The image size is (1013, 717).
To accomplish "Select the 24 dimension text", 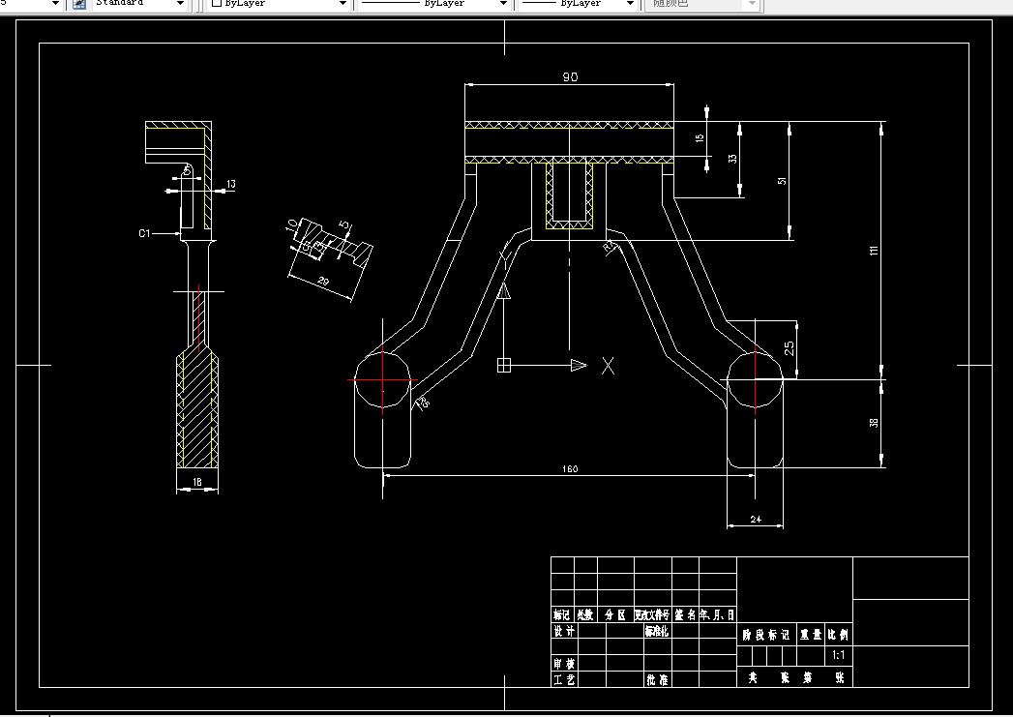I will click(756, 519).
